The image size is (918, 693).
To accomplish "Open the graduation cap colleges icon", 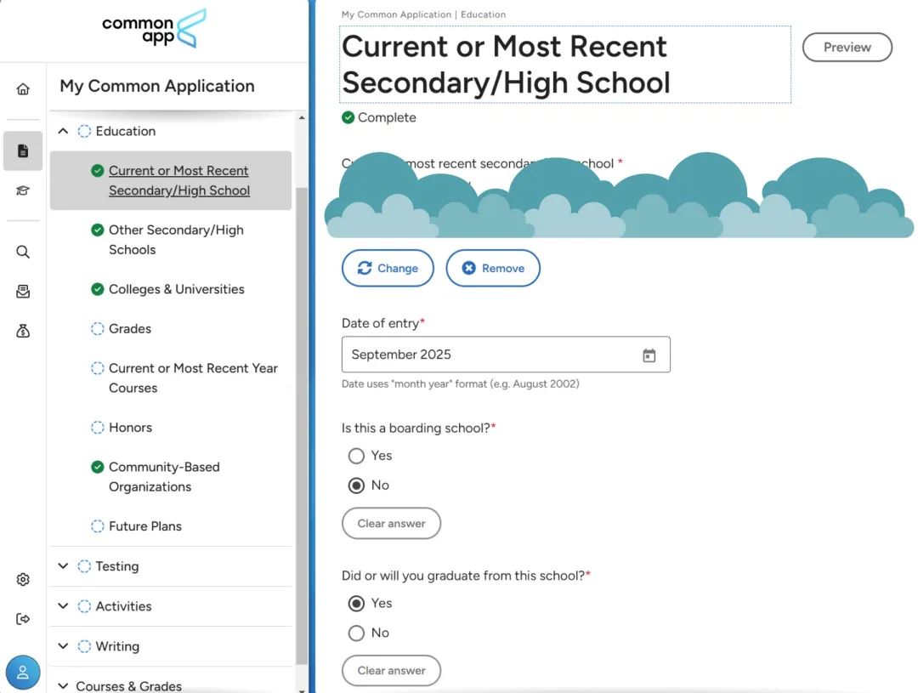I will pyautogui.click(x=23, y=190).
